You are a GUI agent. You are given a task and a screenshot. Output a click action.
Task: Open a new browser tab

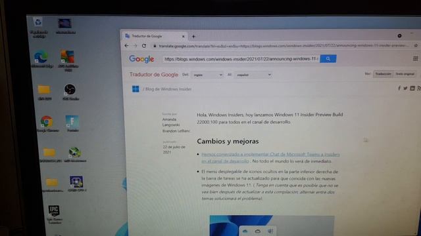coord(193,37)
